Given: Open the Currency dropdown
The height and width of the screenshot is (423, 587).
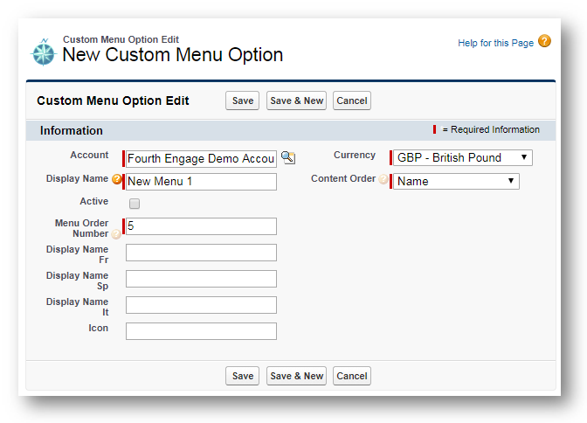Looking at the screenshot, I should coord(461,157).
